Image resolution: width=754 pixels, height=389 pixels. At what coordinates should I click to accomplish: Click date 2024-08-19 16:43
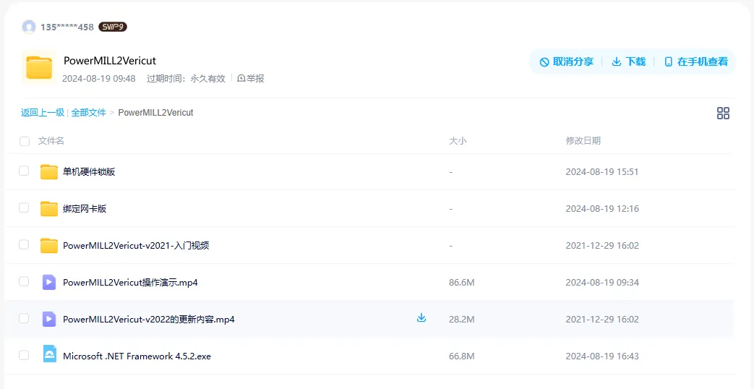tap(602, 356)
